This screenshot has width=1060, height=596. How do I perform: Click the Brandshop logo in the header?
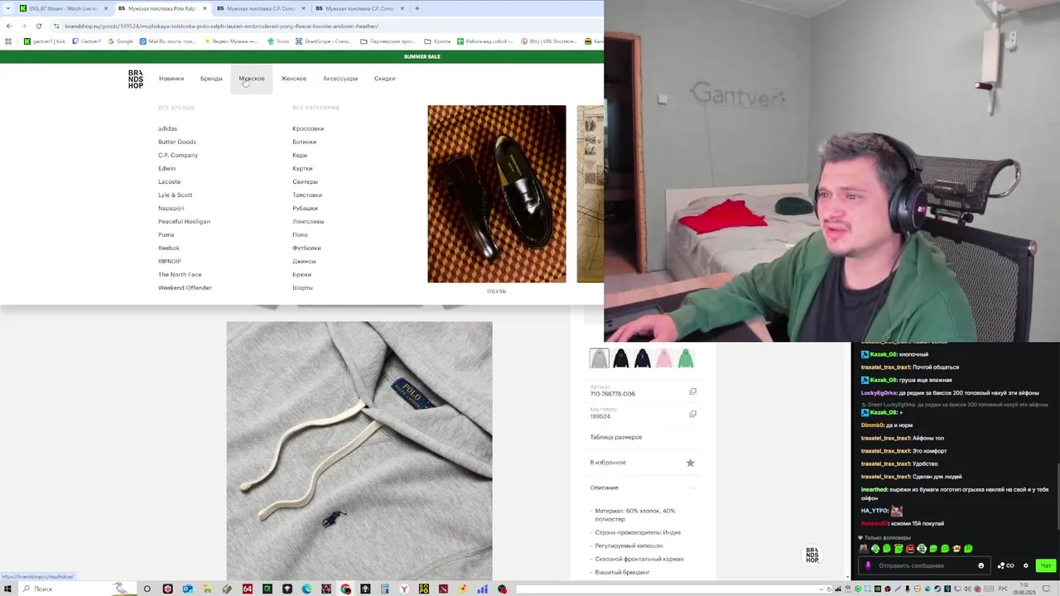(136, 79)
